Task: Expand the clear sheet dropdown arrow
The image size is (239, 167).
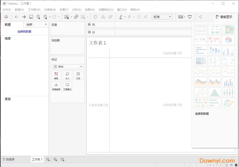Action: (87, 17)
